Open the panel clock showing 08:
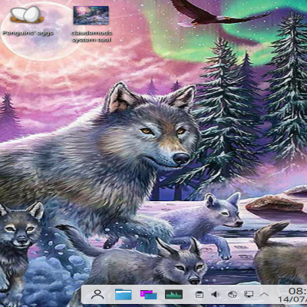The height and width of the screenshot is (307, 307). [292, 295]
